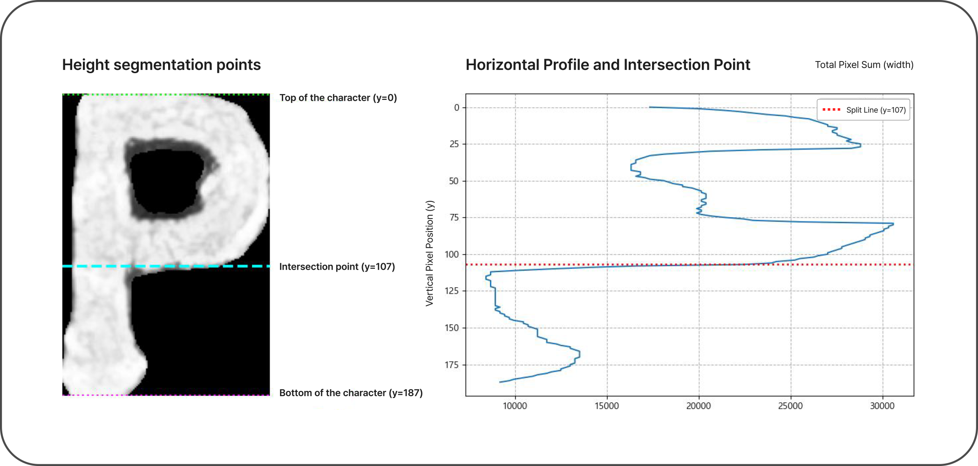Click the green dotted line above the character

pos(166,95)
